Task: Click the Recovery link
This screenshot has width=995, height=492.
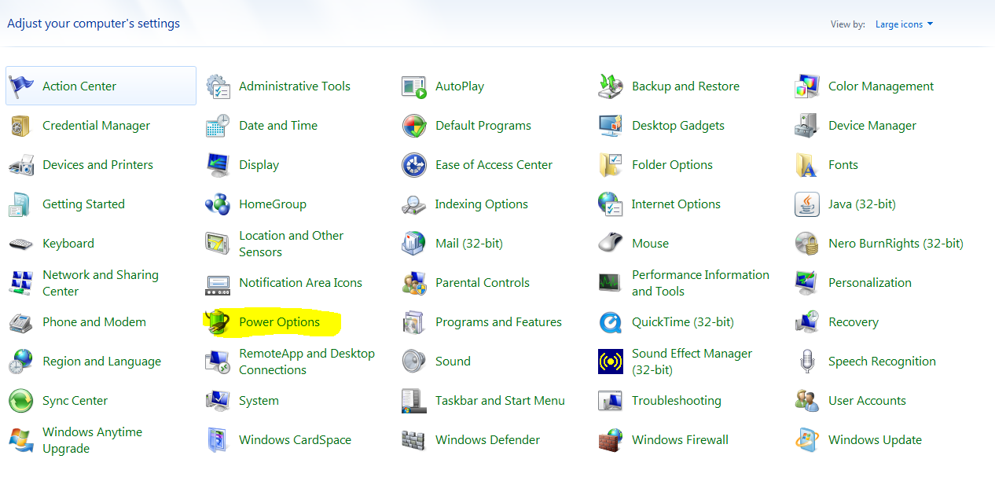Action: (x=854, y=322)
